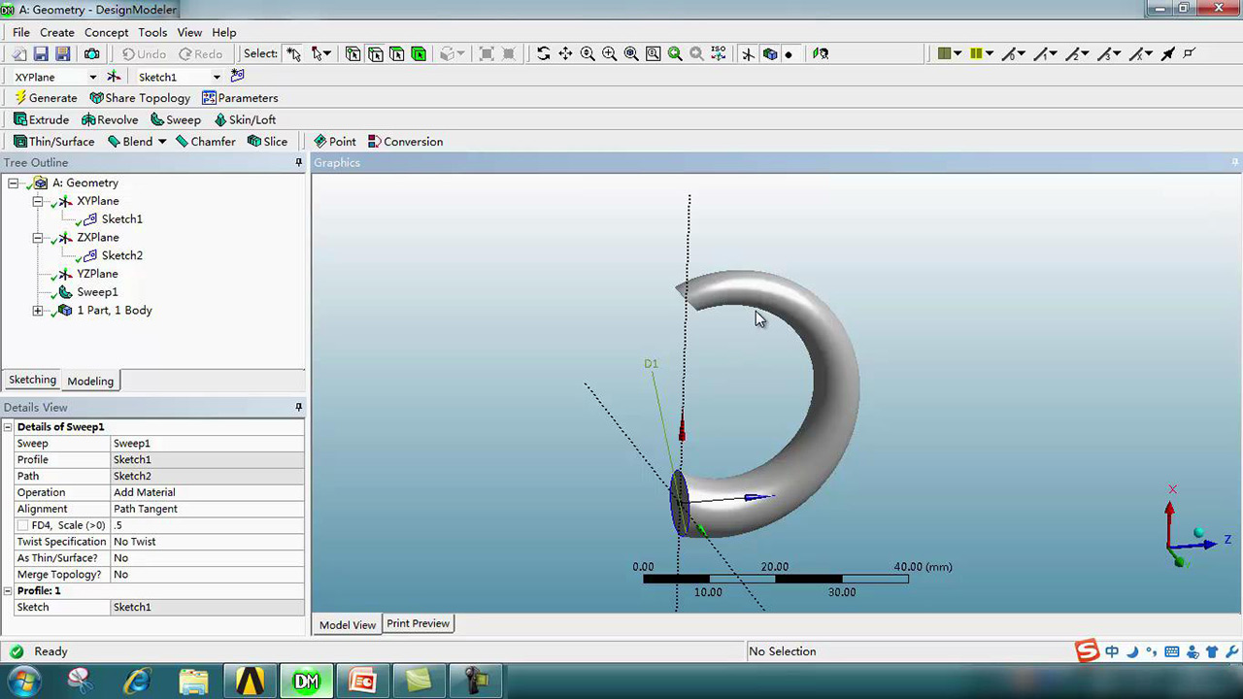Open the File menu
Viewport: 1243px width, 699px height.
[x=21, y=32]
